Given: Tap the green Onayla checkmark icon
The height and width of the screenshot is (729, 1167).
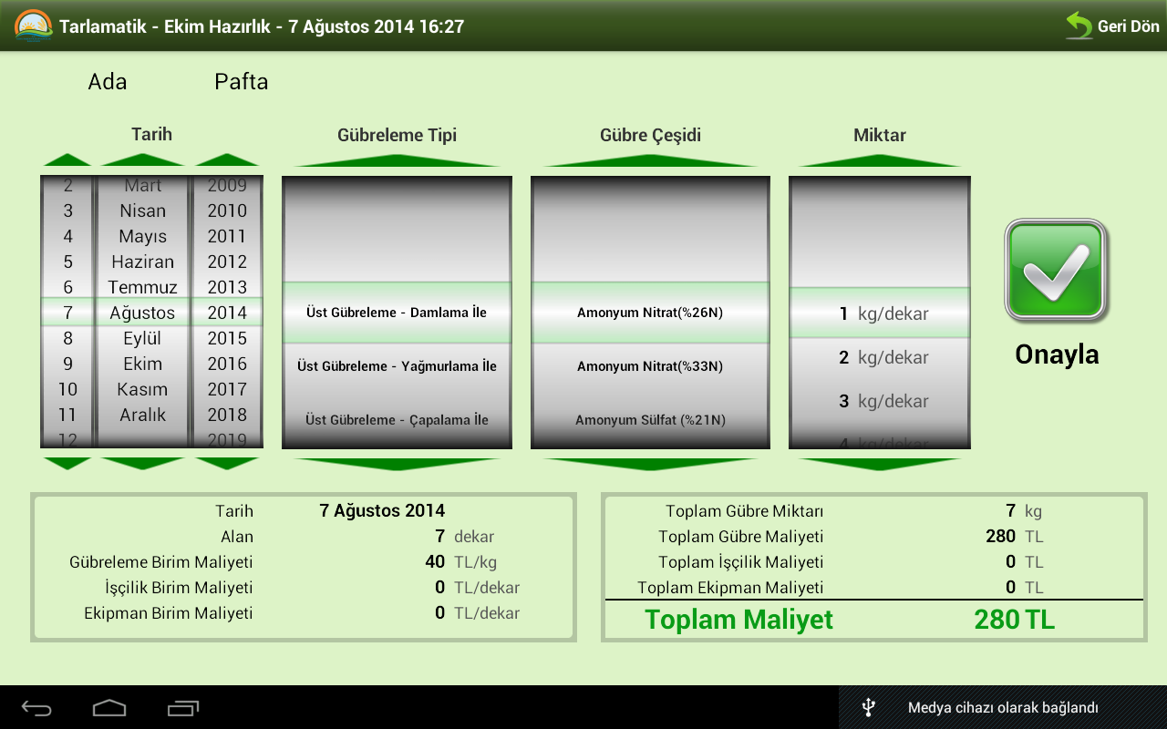Looking at the screenshot, I should point(1057,271).
